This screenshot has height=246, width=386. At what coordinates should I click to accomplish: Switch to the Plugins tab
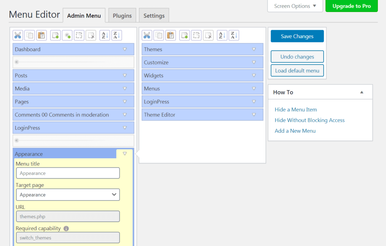(122, 15)
